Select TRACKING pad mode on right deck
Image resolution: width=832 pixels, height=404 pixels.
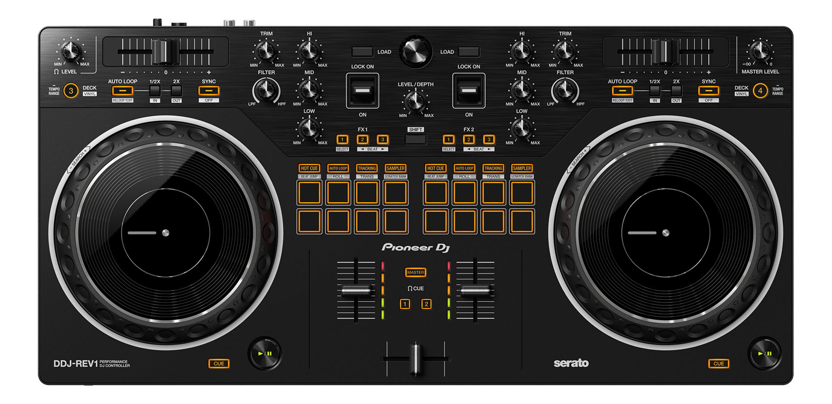[493, 168]
